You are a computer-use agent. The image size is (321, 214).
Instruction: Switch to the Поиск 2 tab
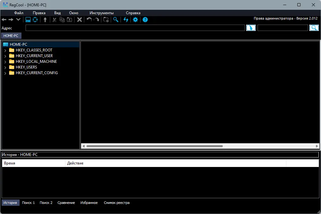pyautogui.click(x=46, y=203)
